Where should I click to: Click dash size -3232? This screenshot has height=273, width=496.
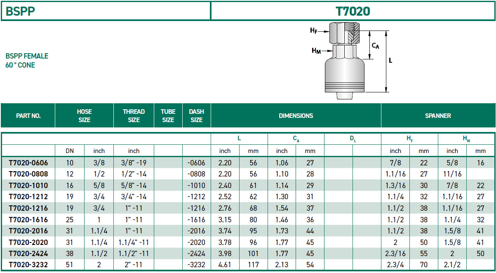[x=196, y=265]
